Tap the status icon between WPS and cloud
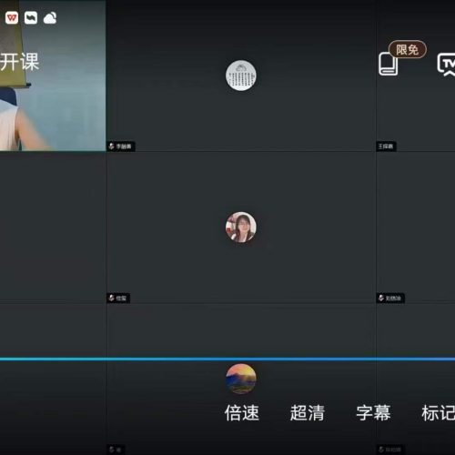 point(31,18)
